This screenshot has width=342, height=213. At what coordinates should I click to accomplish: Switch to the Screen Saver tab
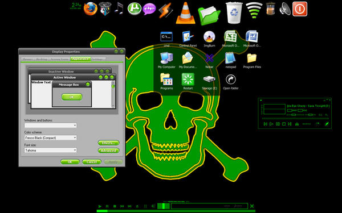click(x=59, y=59)
